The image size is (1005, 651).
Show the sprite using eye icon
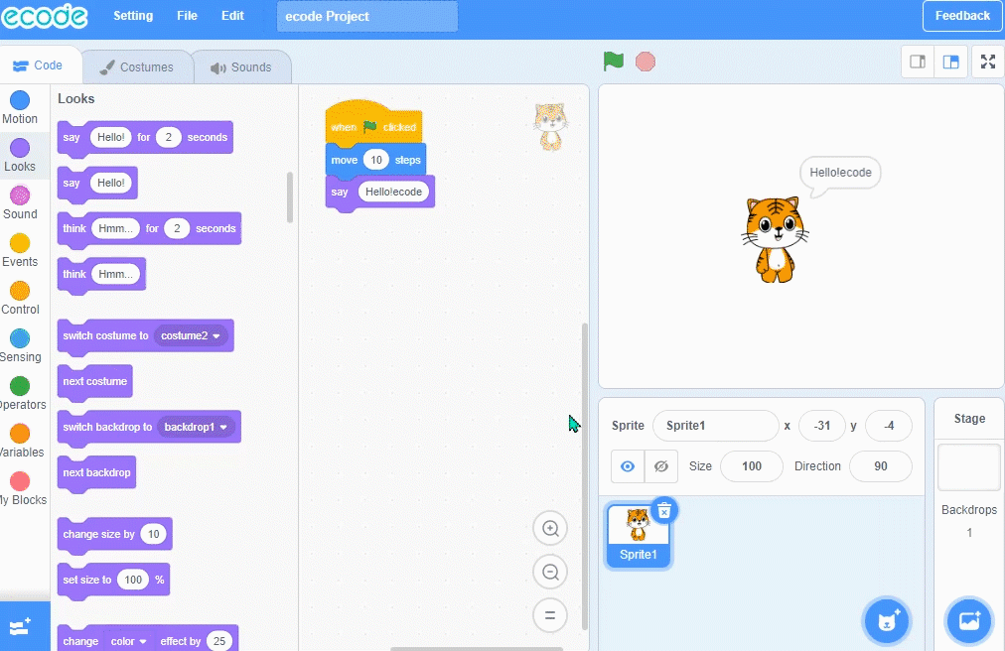628,466
